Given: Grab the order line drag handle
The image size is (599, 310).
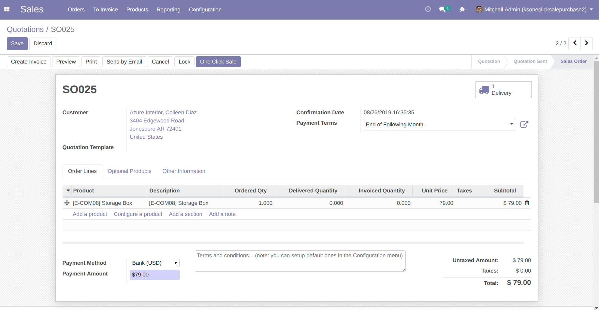Looking at the screenshot, I should tap(67, 203).
